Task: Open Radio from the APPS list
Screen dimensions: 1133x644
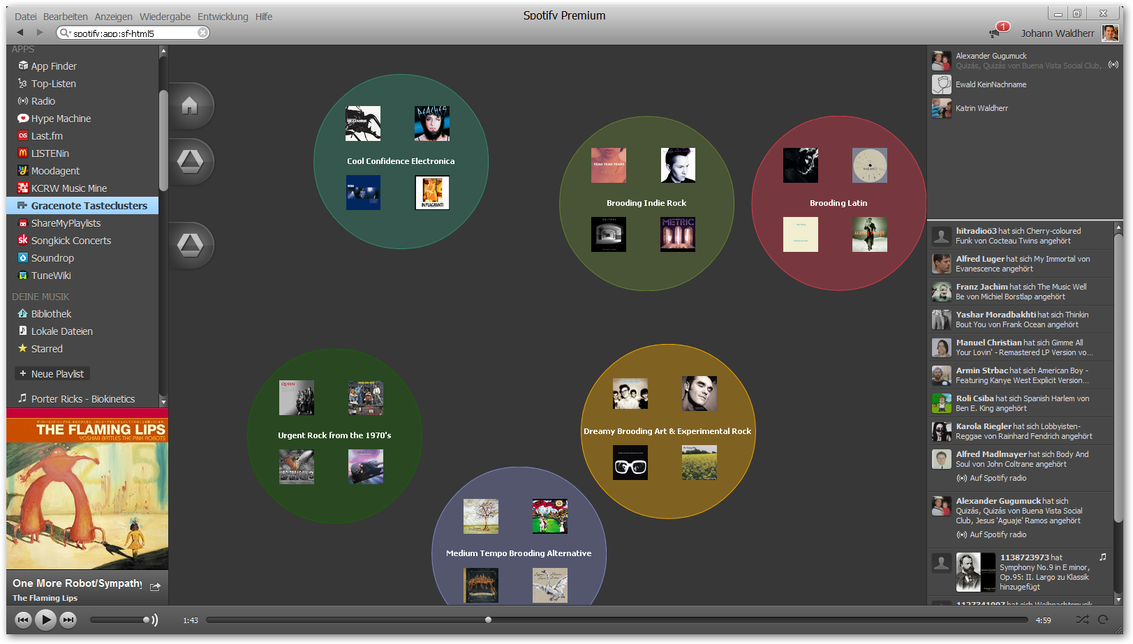Action: 82,101
